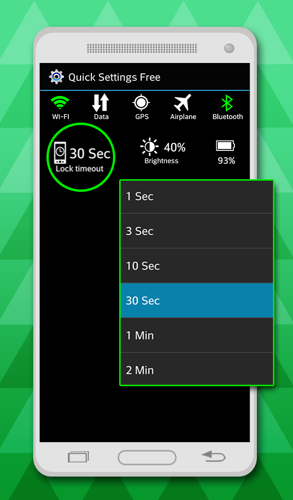Click the Brightness sun icon
Image resolution: width=293 pixels, height=500 pixels.
(149, 147)
